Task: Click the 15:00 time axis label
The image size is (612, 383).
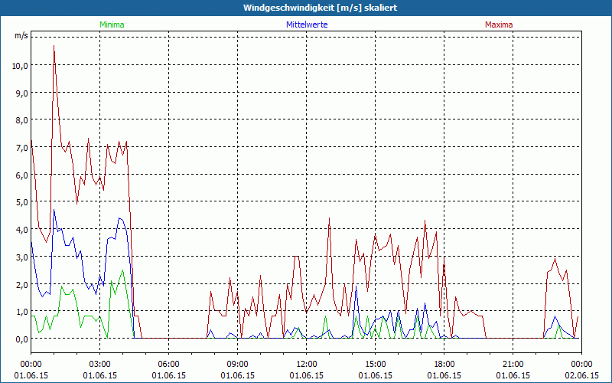Action: 375,365
